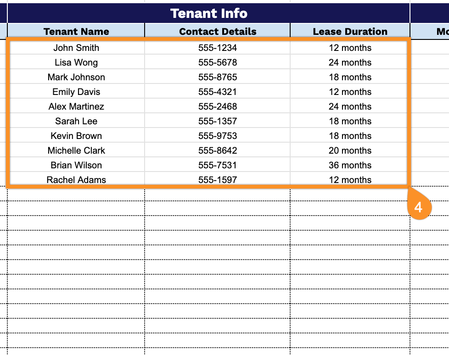The height and width of the screenshot is (355, 449).
Task: Select the Kevin Brown tenant cell
Action: tap(76, 136)
